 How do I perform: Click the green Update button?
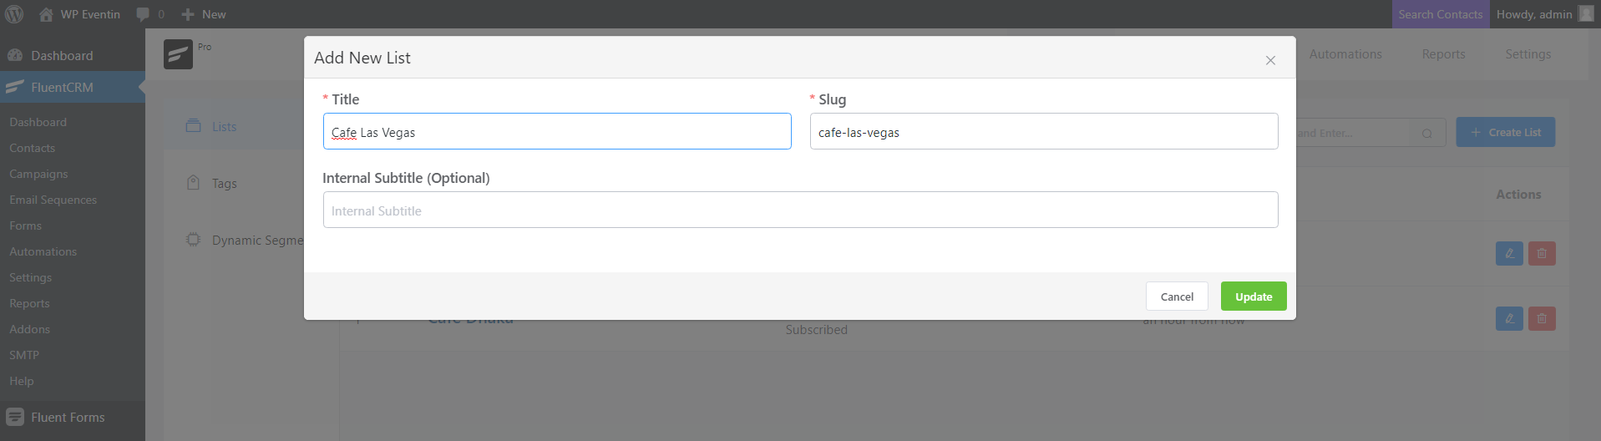pyautogui.click(x=1254, y=297)
